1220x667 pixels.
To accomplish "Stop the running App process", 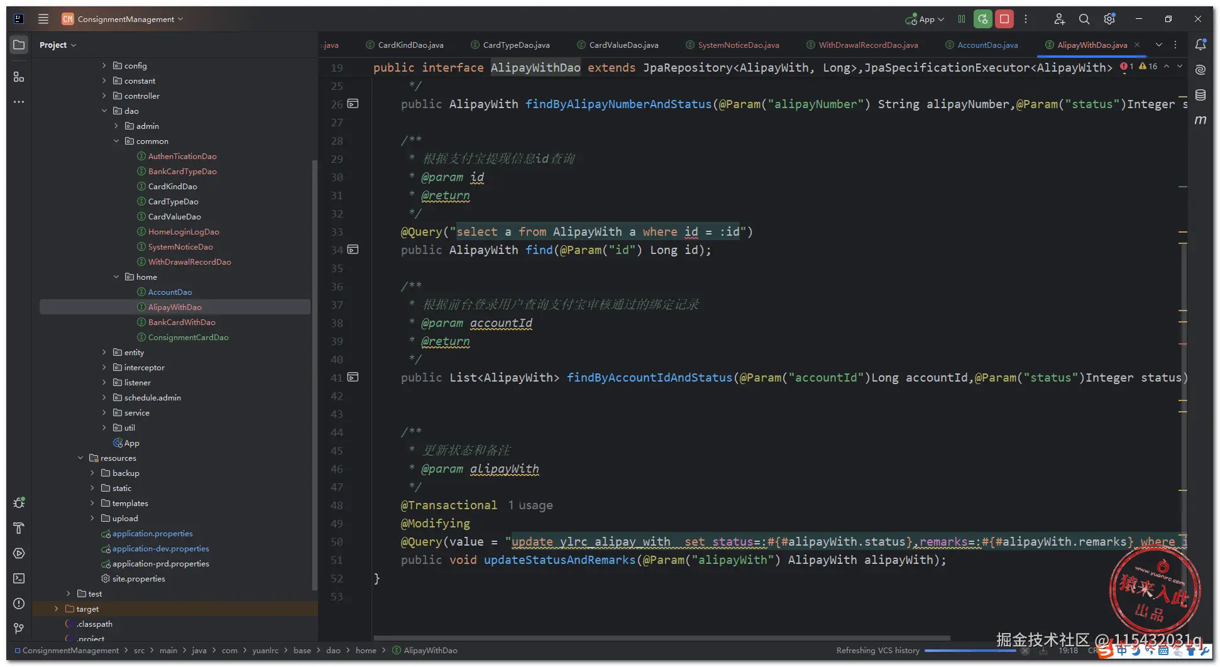I will coord(1004,19).
